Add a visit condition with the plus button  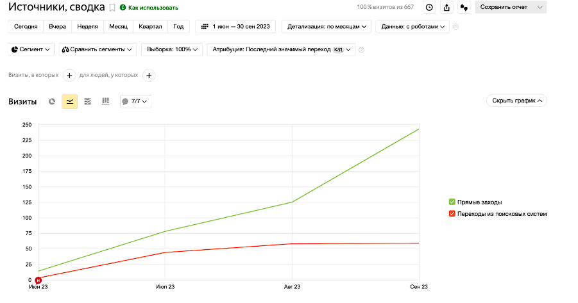click(70, 76)
